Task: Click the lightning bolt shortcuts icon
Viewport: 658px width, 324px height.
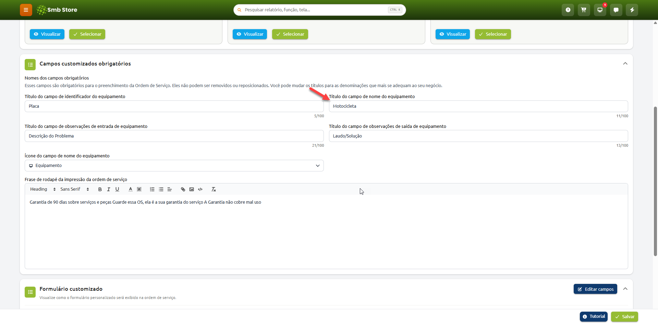Action: pyautogui.click(x=632, y=10)
